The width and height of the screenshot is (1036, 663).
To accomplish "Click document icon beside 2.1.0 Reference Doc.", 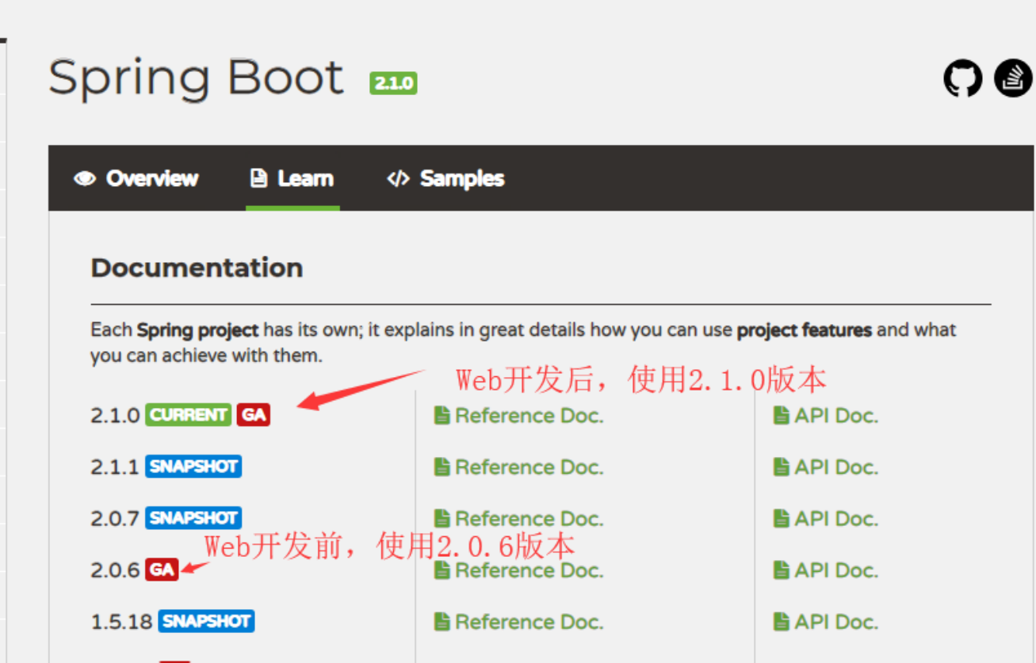I will (442, 415).
